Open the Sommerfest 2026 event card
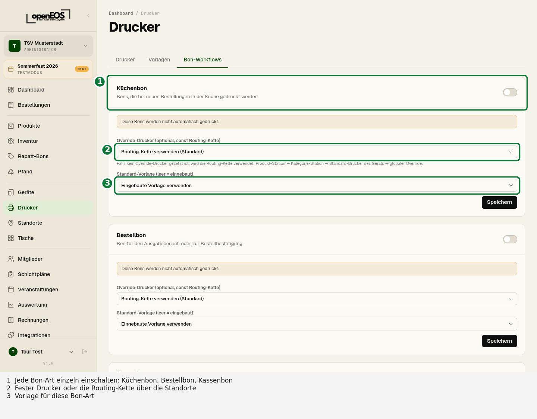 tap(48, 69)
